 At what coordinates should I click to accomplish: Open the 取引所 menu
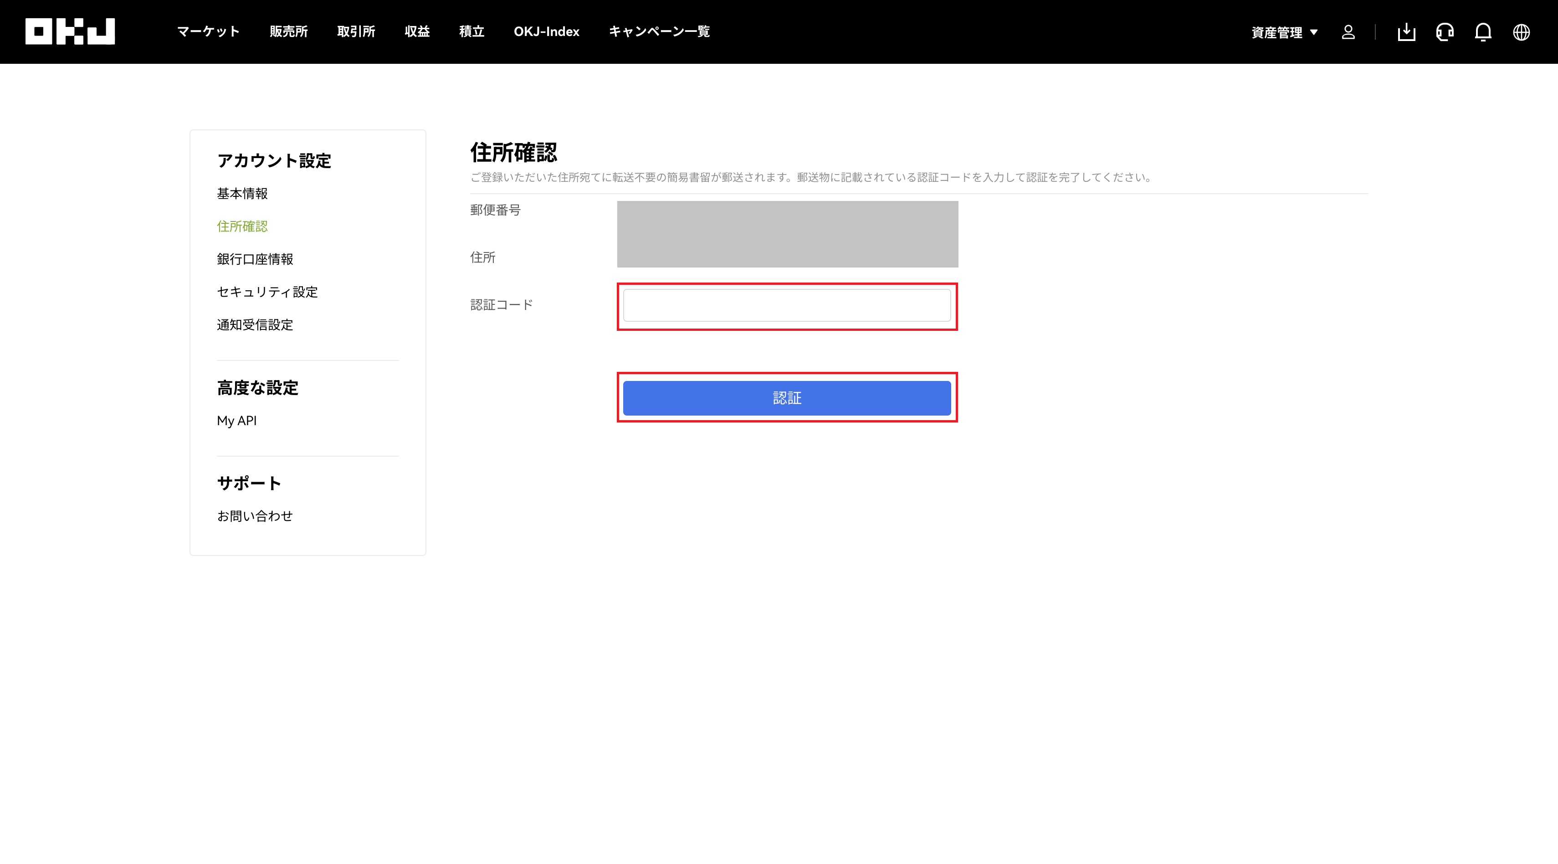point(356,31)
